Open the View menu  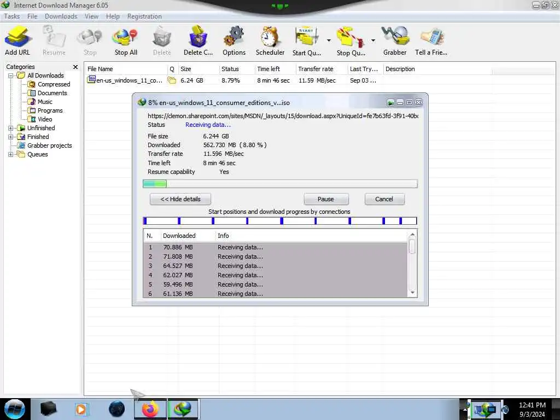(91, 16)
